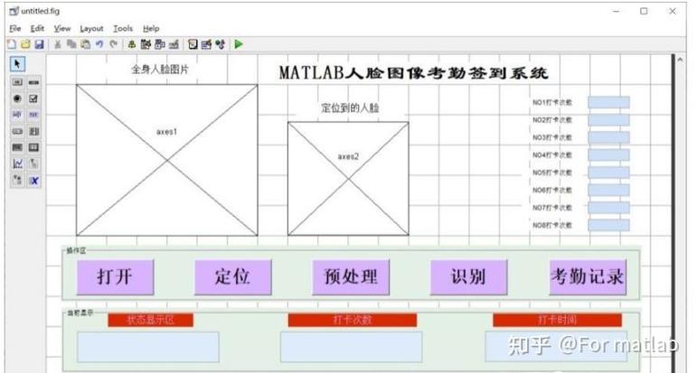Maximize the untitled.fig window
This screenshot has width=697, height=373.
click(644, 11)
